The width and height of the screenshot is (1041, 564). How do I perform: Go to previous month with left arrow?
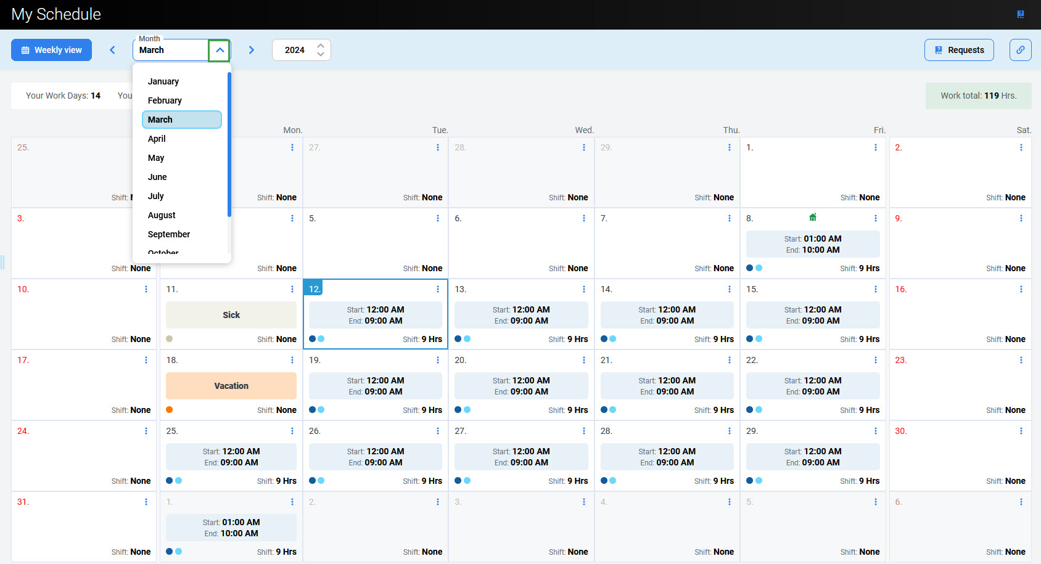point(112,50)
